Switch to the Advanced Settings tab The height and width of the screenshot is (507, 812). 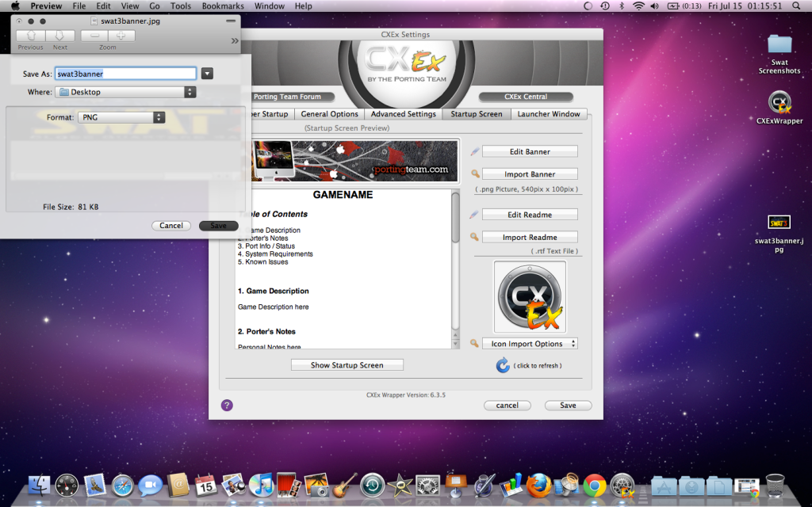coord(404,114)
